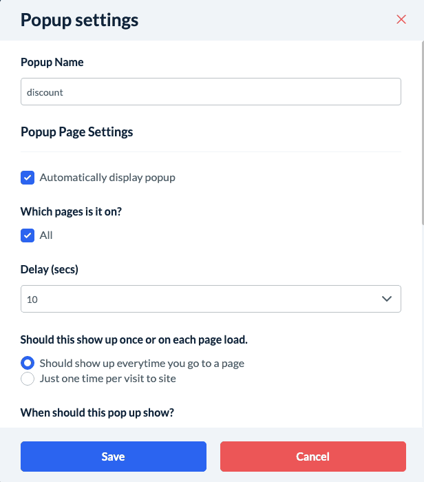Click the 'Popup Name' field label
The image size is (424, 482).
(x=52, y=62)
